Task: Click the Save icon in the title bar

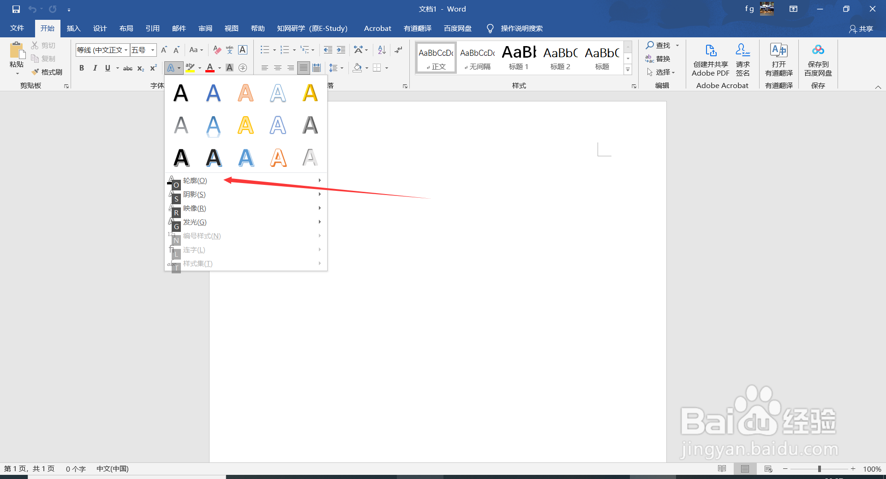Action: click(x=16, y=9)
